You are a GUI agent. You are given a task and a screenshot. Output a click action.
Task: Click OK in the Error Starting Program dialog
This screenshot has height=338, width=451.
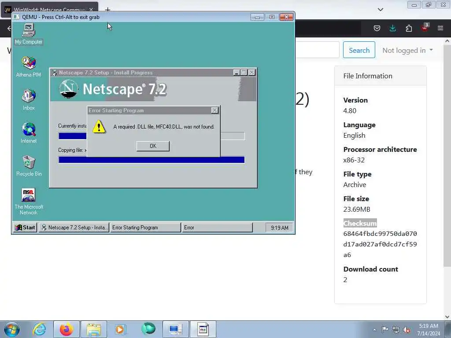point(153,146)
